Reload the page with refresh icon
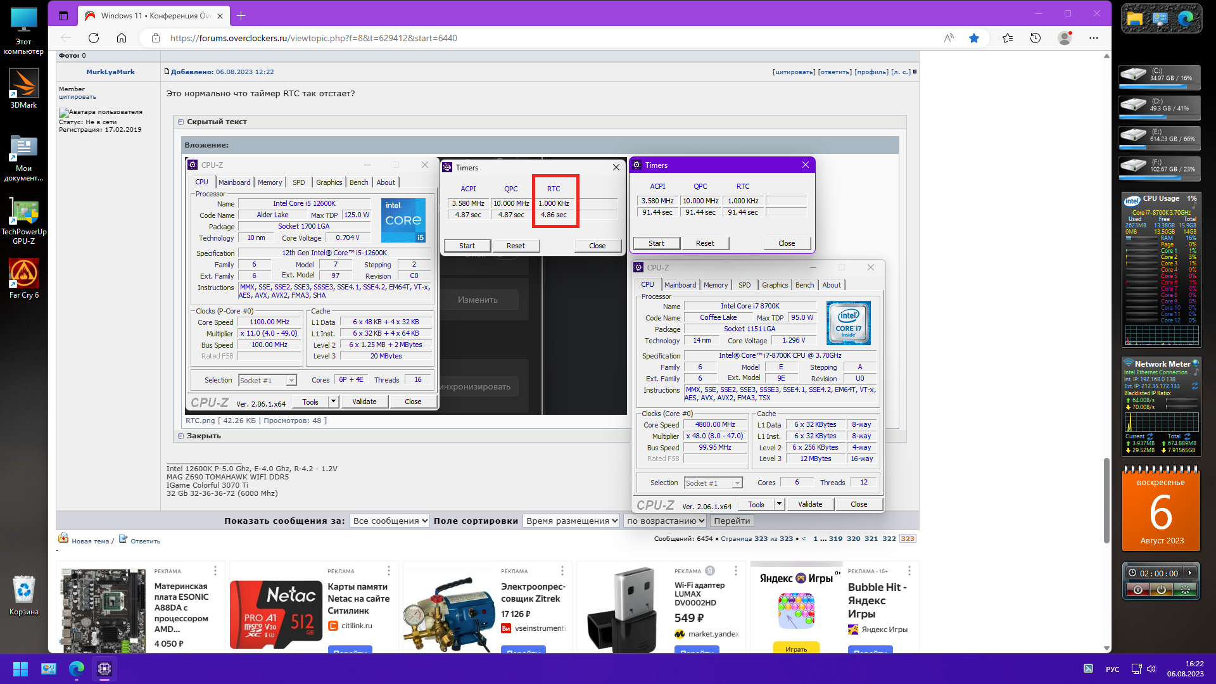Screen dimensions: 1216x684 pyautogui.click(x=94, y=38)
